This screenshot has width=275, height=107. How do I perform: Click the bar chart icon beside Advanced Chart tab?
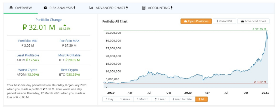click(91, 8)
